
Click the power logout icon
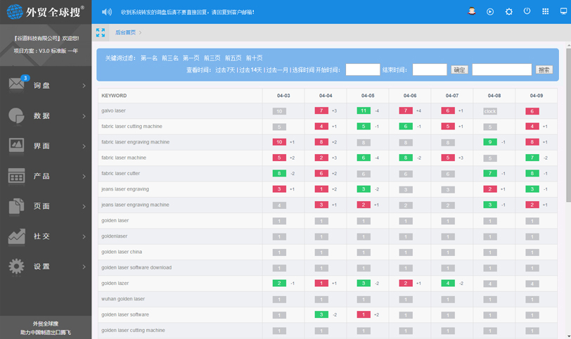point(527,11)
